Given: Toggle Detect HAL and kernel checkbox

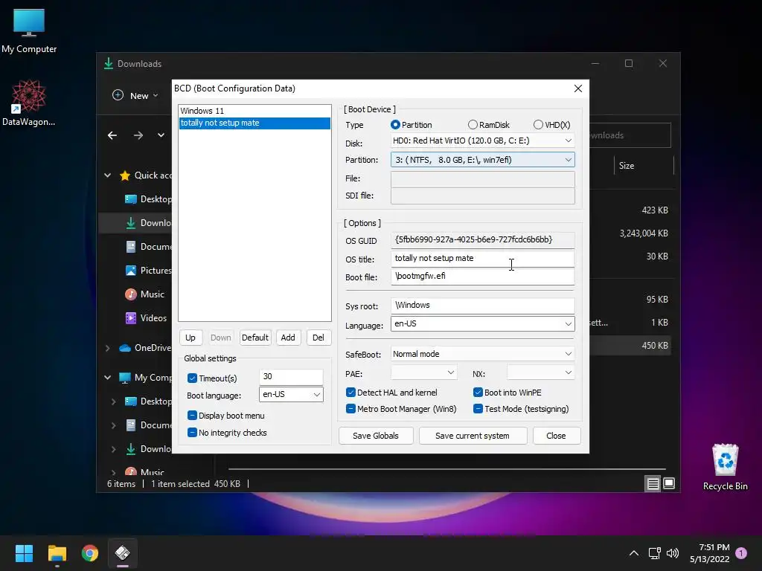Looking at the screenshot, I should (x=350, y=393).
